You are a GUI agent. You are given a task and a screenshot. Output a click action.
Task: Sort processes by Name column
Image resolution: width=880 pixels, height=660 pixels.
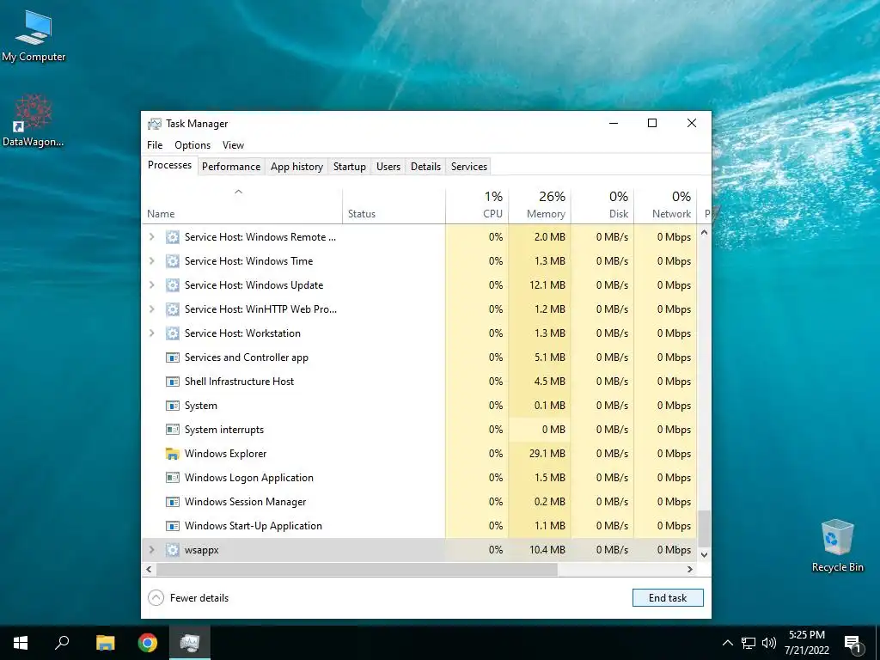241,205
